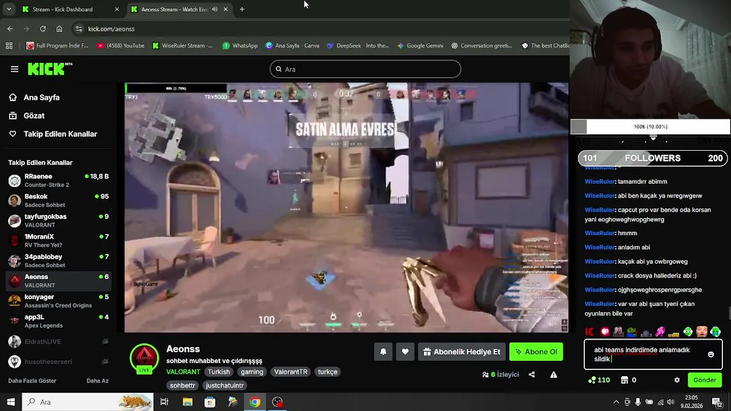731x411 pixels.
Task: Open chat settings gear icon
Action: pyautogui.click(x=677, y=380)
